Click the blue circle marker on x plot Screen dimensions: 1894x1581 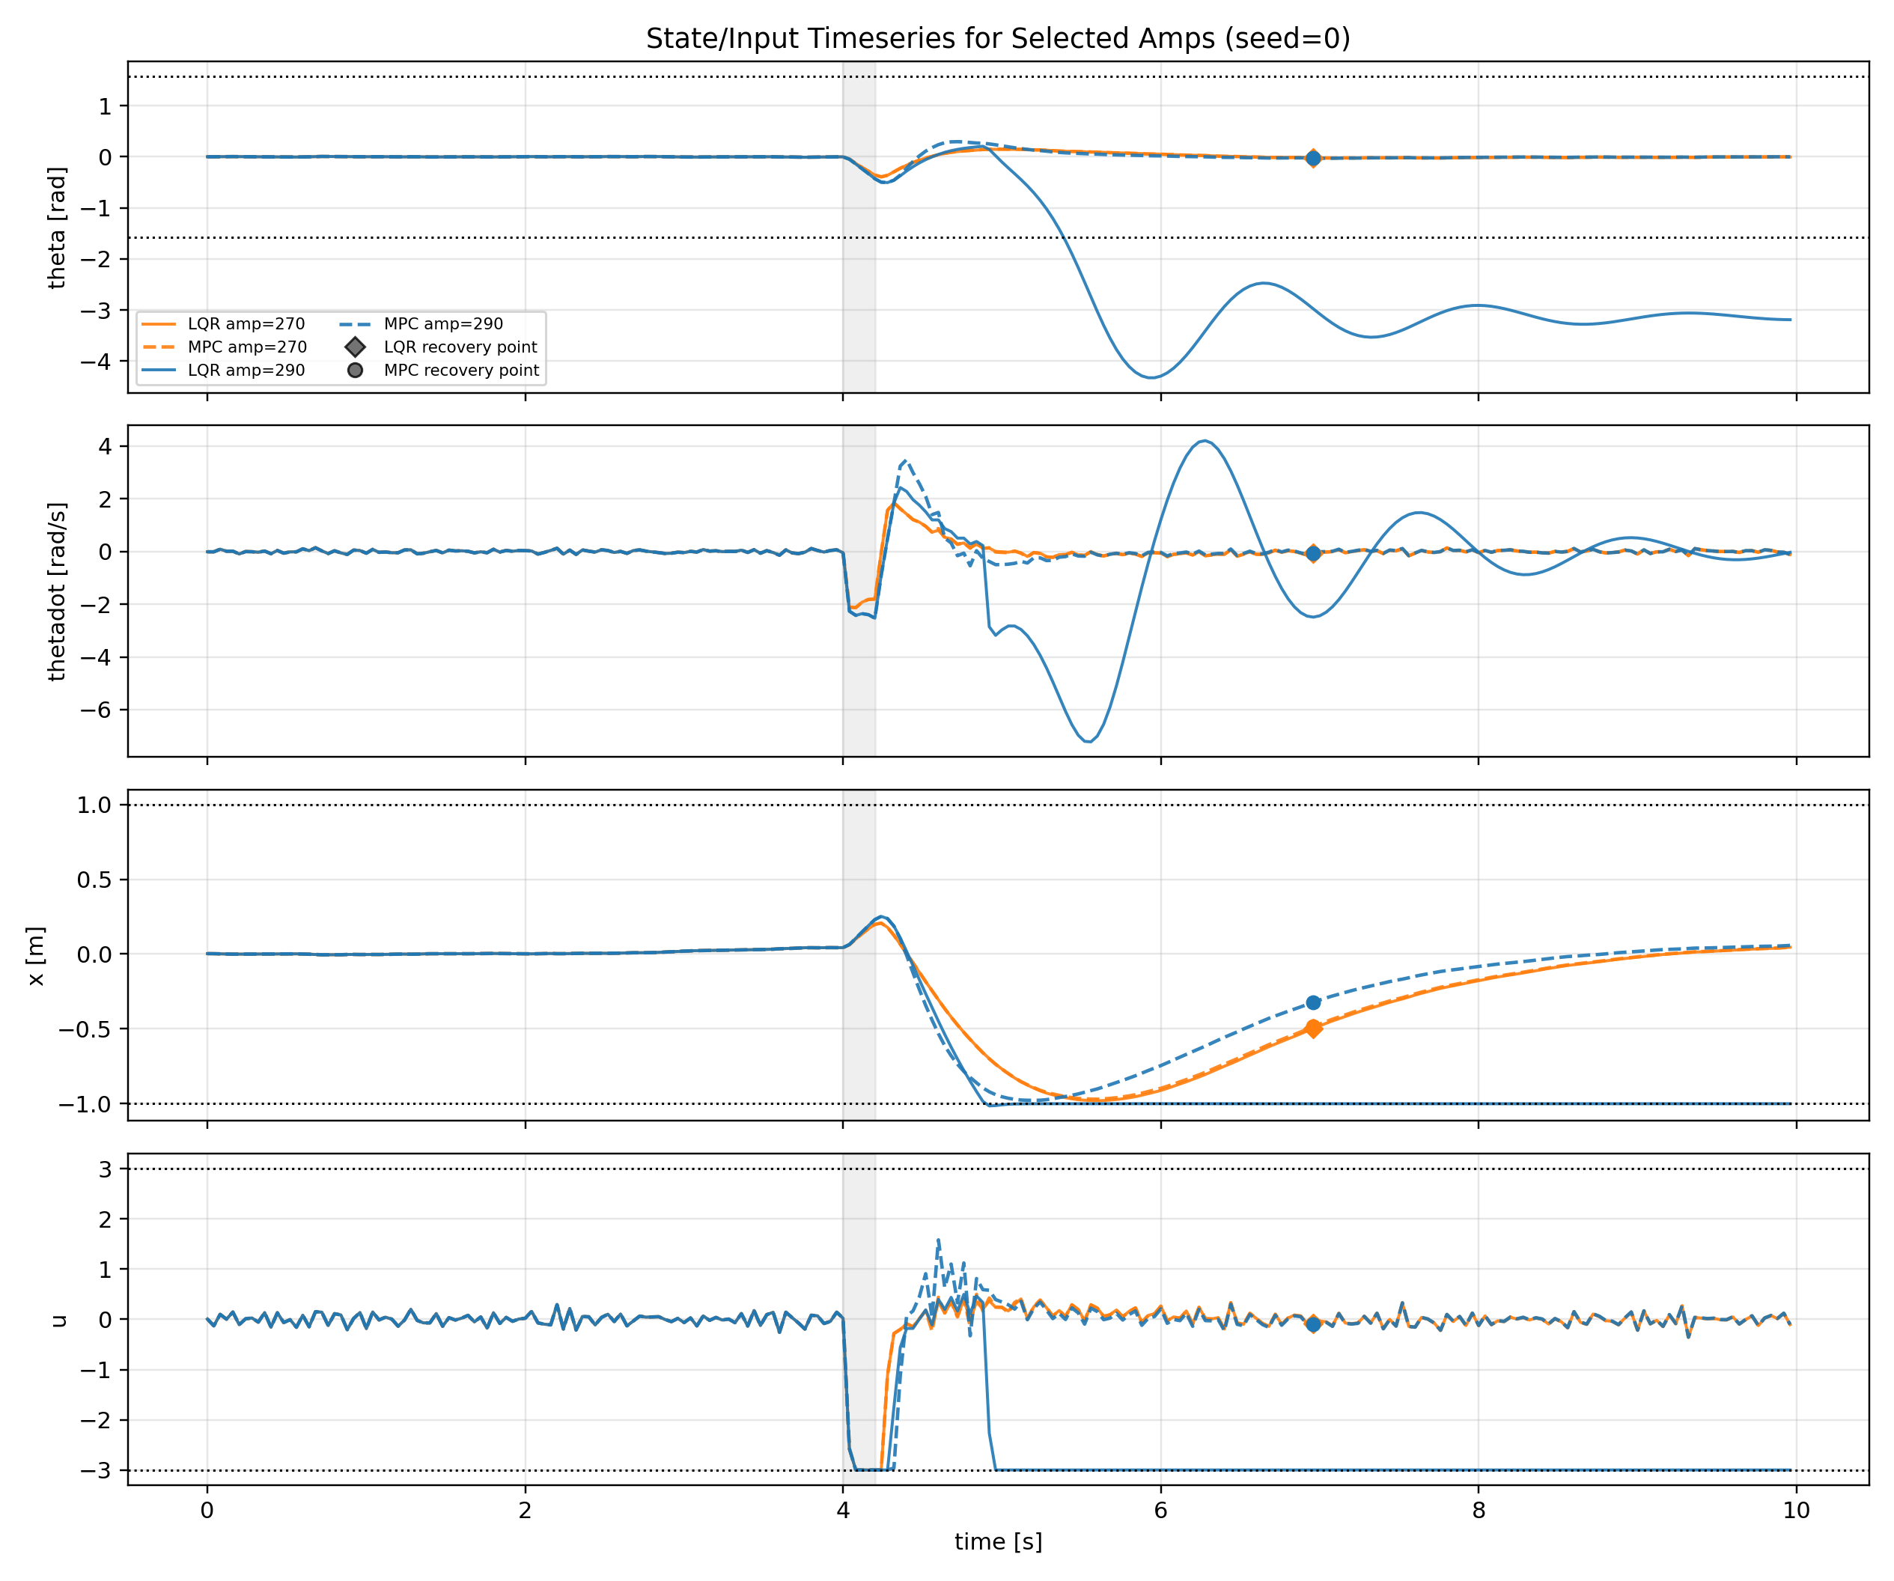pyautogui.click(x=1313, y=1003)
